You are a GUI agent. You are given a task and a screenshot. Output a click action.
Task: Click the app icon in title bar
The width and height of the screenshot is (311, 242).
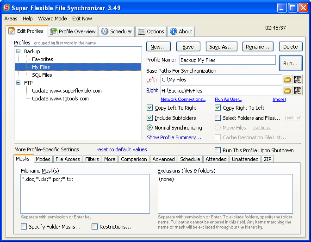[7, 7]
